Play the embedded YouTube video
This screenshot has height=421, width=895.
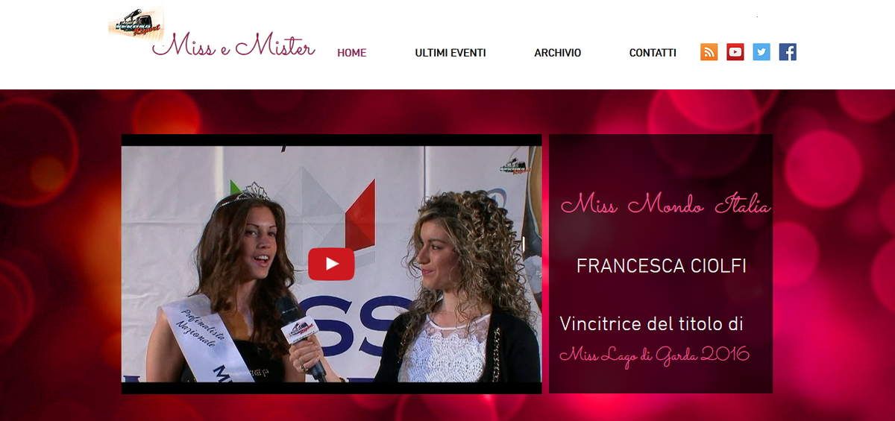click(x=331, y=264)
